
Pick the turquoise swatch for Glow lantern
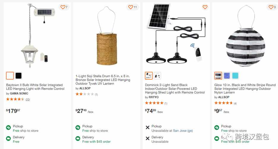click(235, 76)
